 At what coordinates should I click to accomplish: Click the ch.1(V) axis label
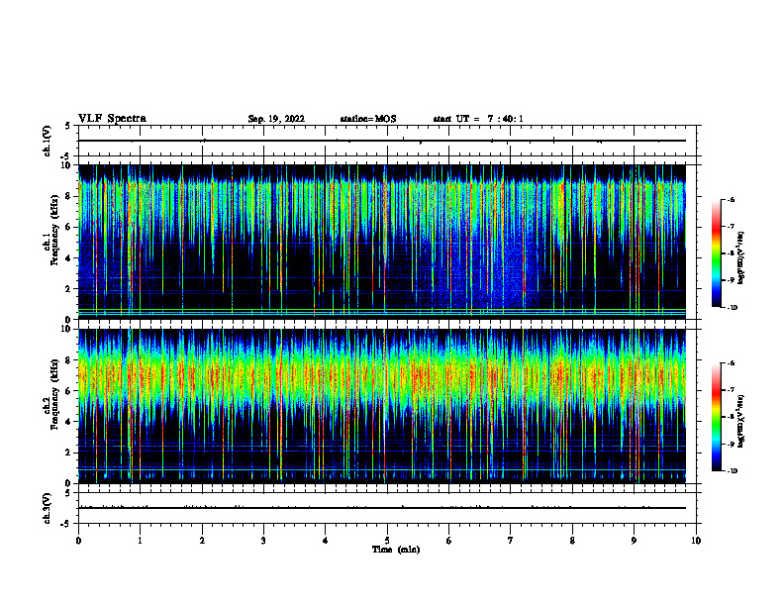(48, 141)
